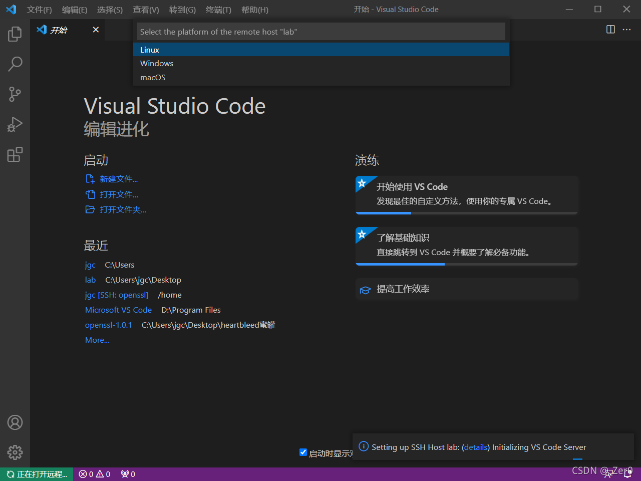This screenshot has width=641, height=481.
Task: Open Source Control view icon
Action: pos(15,94)
